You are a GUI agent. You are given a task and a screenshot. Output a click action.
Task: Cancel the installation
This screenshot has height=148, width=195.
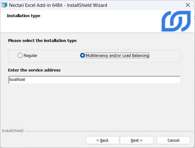173,140
